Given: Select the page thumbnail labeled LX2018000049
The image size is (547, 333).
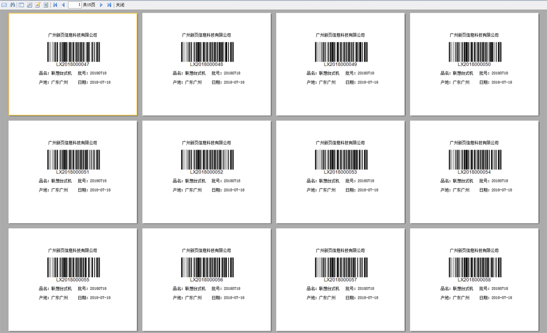Looking at the screenshot, I should coord(340,64).
